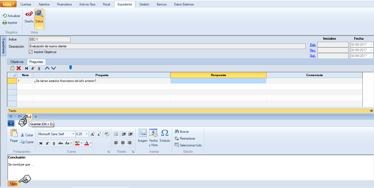Delete the question with the red X
The width and height of the screenshot is (374, 188).
19,68
